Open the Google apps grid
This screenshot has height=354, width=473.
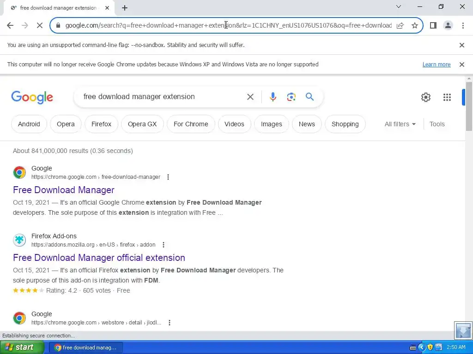click(x=447, y=97)
